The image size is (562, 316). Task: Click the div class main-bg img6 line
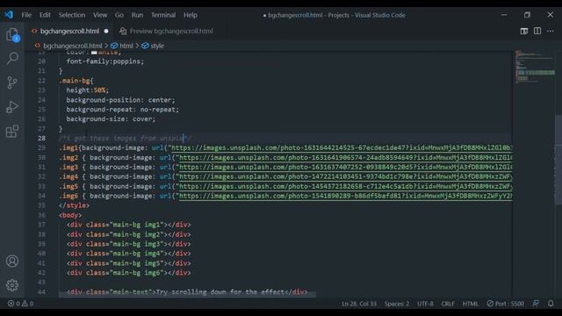pyautogui.click(x=129, y=273)
